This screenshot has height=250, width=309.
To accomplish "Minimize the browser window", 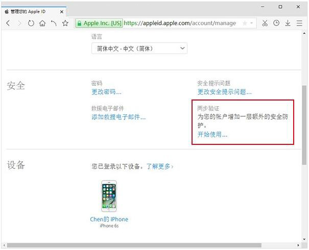I will pos(263,7).
